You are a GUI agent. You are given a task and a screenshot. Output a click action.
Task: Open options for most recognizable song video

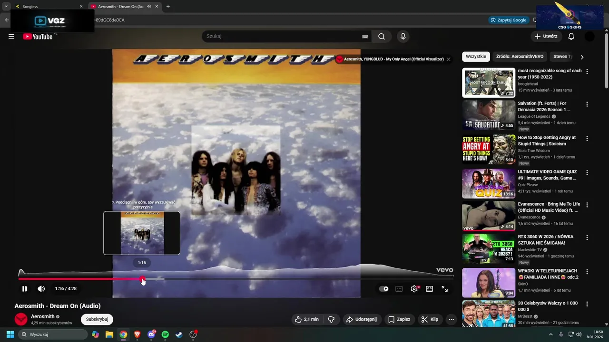[587, 72]
